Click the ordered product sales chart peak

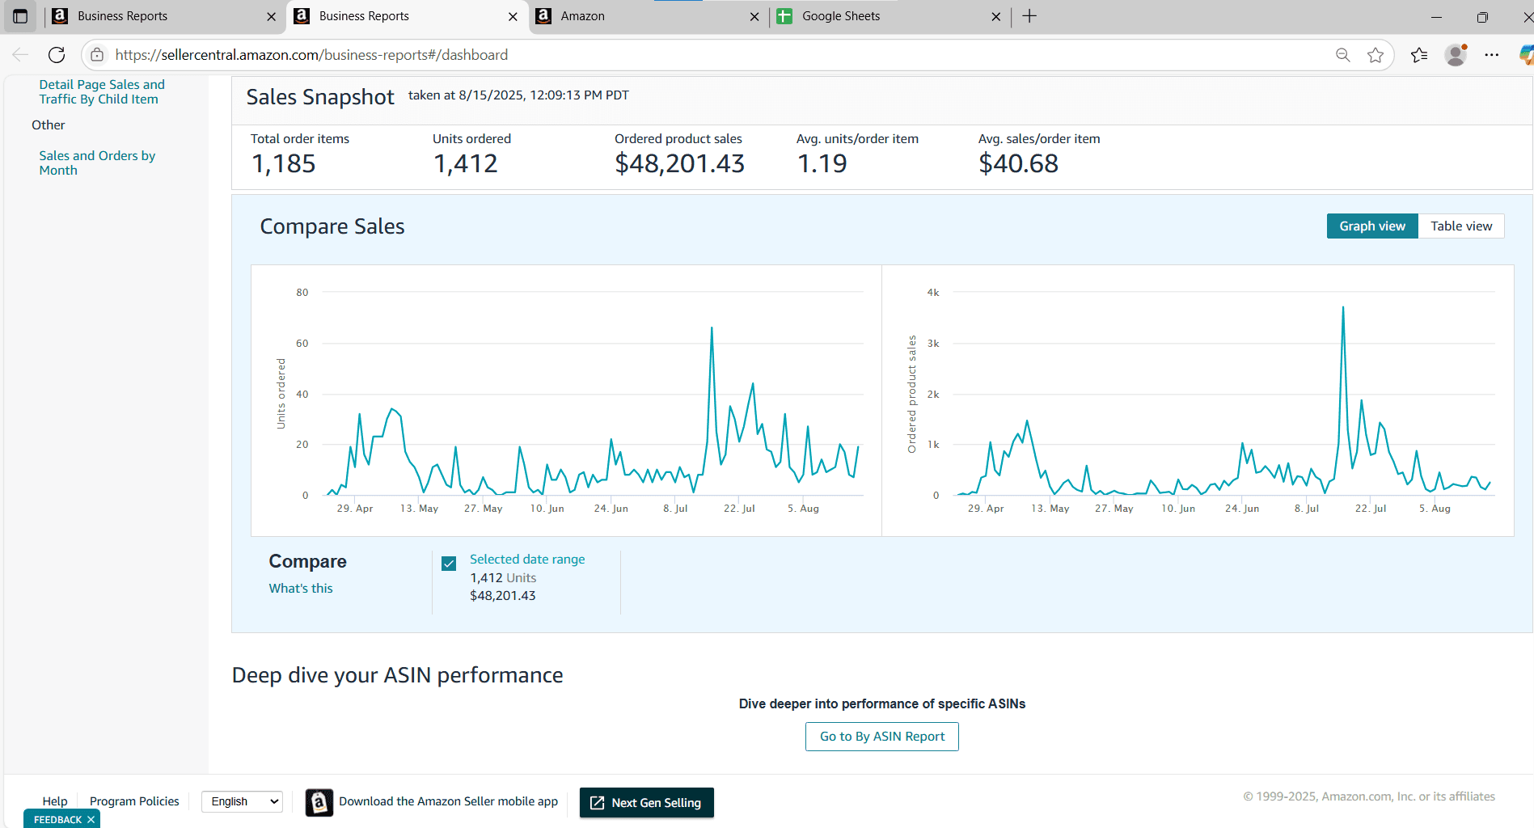click(x=1343, y=307)
